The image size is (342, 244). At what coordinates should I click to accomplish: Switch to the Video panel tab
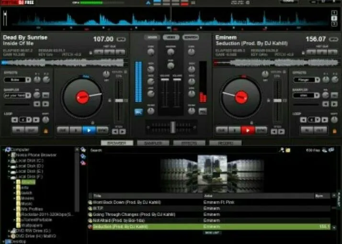171,37
